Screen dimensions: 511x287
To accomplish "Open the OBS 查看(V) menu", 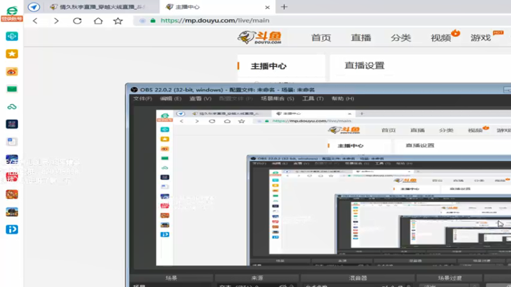I will [201, 99].
